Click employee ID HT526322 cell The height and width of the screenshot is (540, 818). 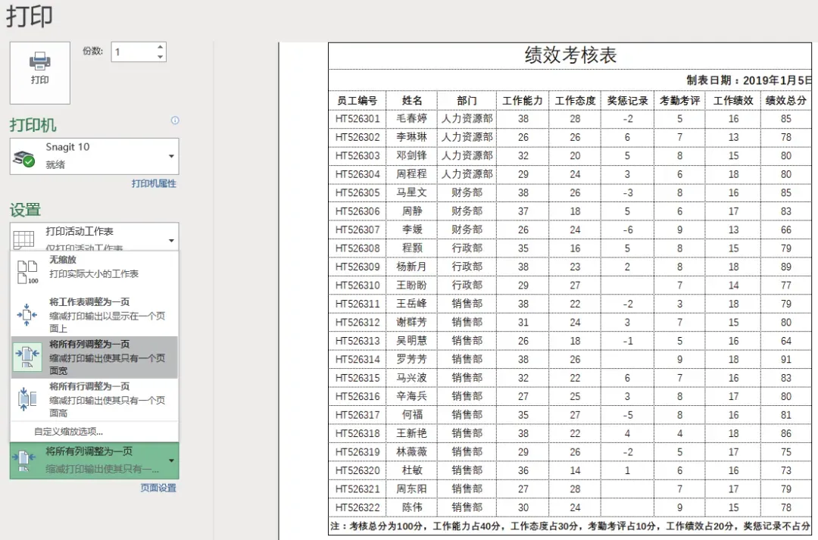coord(357,507)
